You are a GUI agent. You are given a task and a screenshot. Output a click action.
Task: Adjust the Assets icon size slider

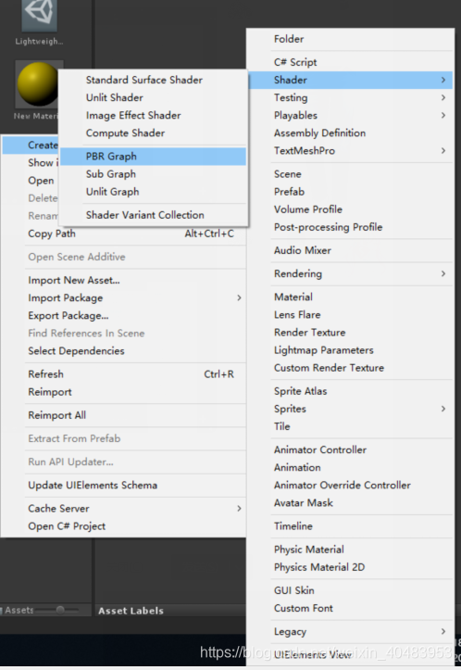tap(60, 610)
